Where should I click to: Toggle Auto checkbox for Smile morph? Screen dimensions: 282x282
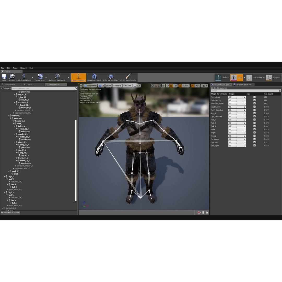click(255, 129)
